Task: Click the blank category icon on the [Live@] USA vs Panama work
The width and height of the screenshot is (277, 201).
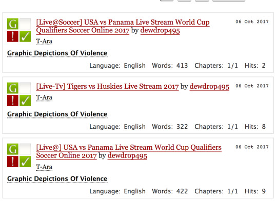Action: point(25,149)
